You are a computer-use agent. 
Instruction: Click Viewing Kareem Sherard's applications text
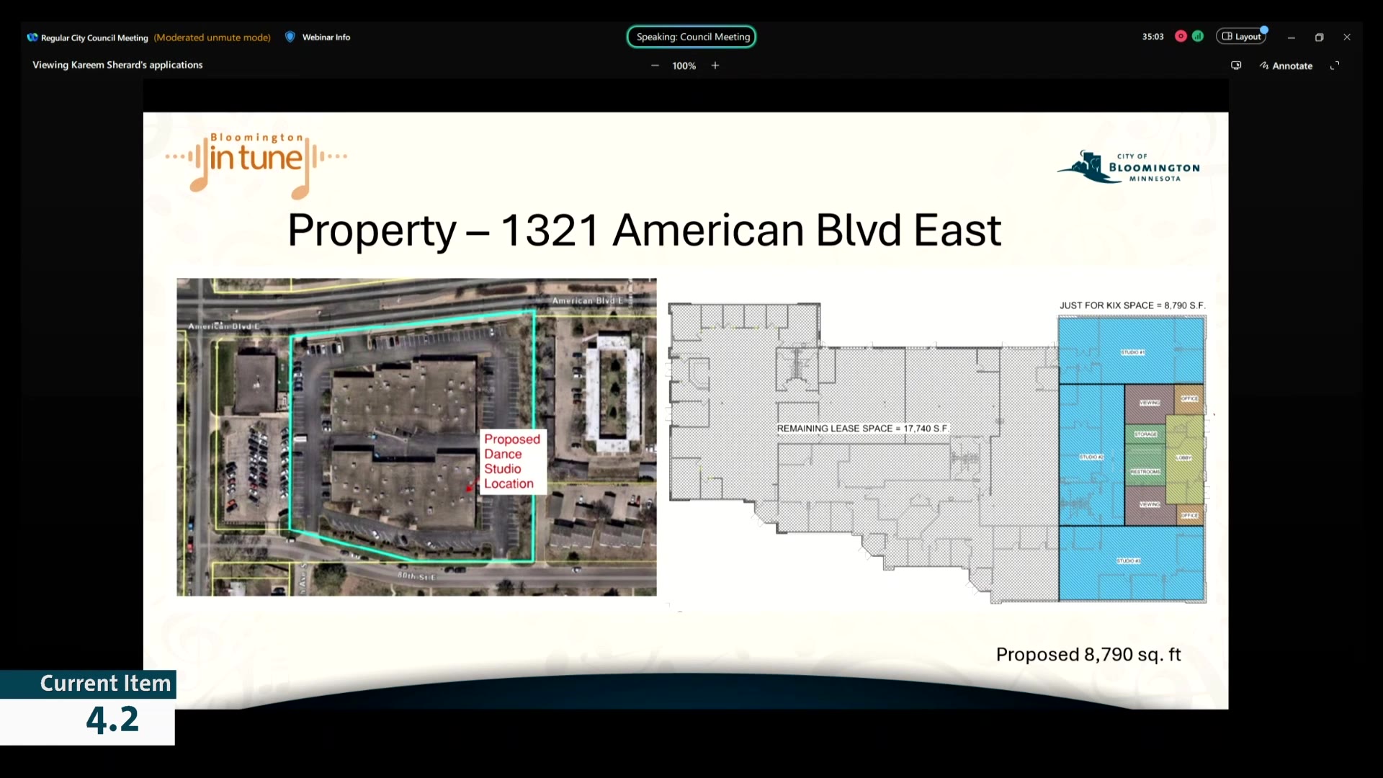(117, 65)
